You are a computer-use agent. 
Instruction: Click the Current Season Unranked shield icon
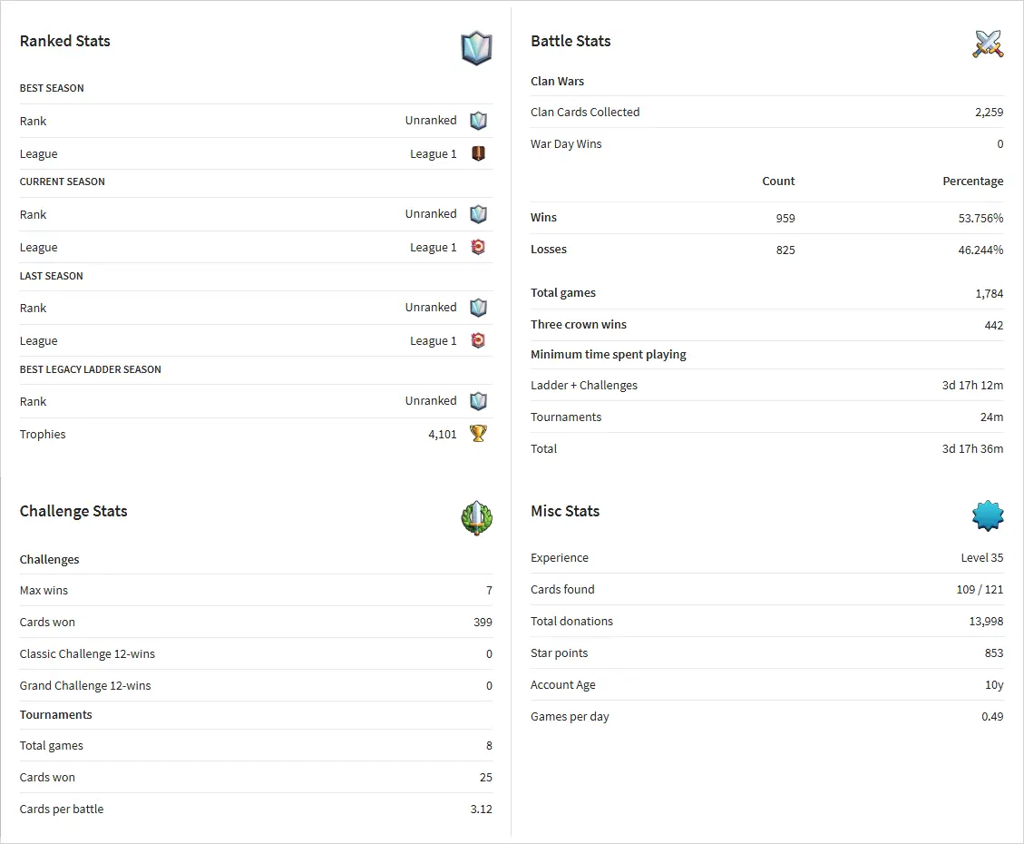(x=478, y=214)
